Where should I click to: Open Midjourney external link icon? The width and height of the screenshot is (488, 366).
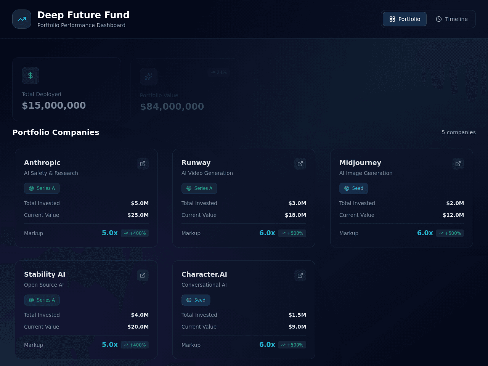[458, 164]
